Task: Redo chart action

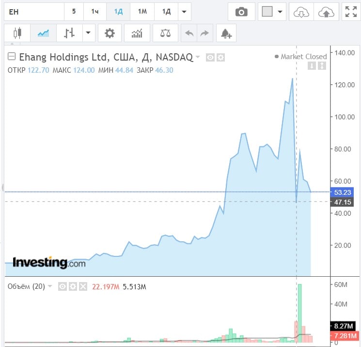Action: tap(204, 33)
